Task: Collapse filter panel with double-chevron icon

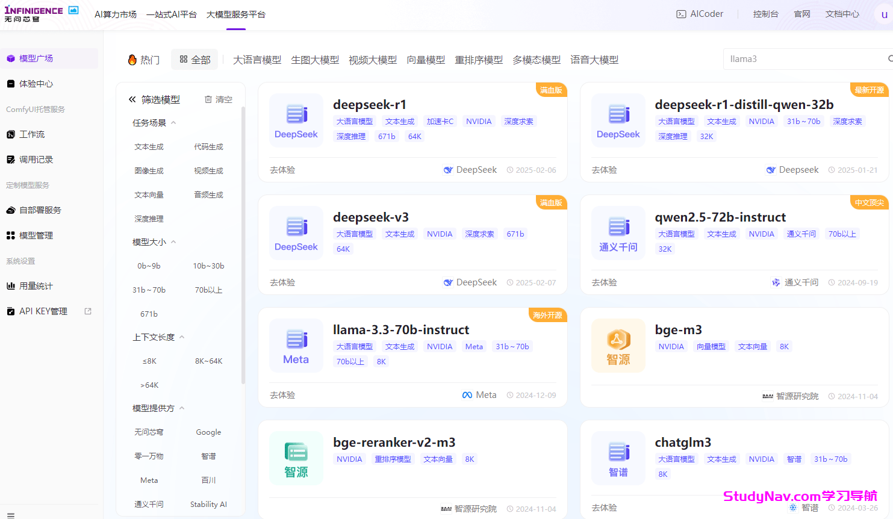Action: coord(132,99)
